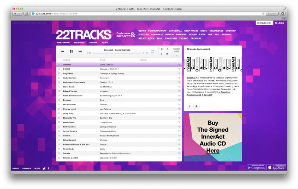Viewport: 298px width, 189px height.
Task: Click the left row icon beside Luigi Nono
Action: click(x=59, y=73)
